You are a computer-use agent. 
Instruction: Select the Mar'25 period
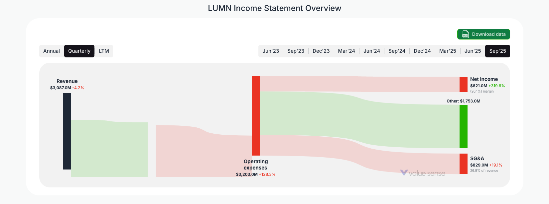tap(448, 51)
